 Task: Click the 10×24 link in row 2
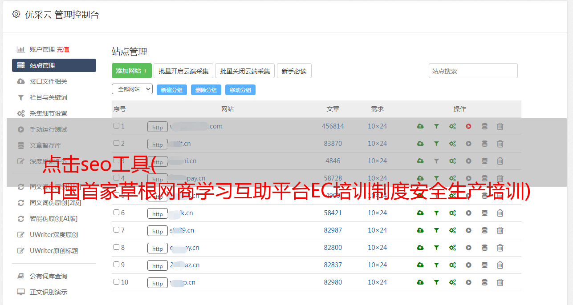click(x=378, y=144)
